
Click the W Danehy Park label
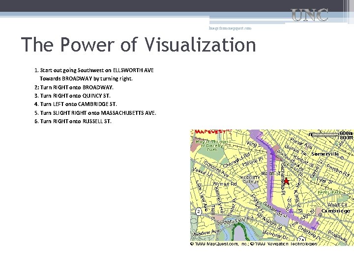tap(211, 146)
